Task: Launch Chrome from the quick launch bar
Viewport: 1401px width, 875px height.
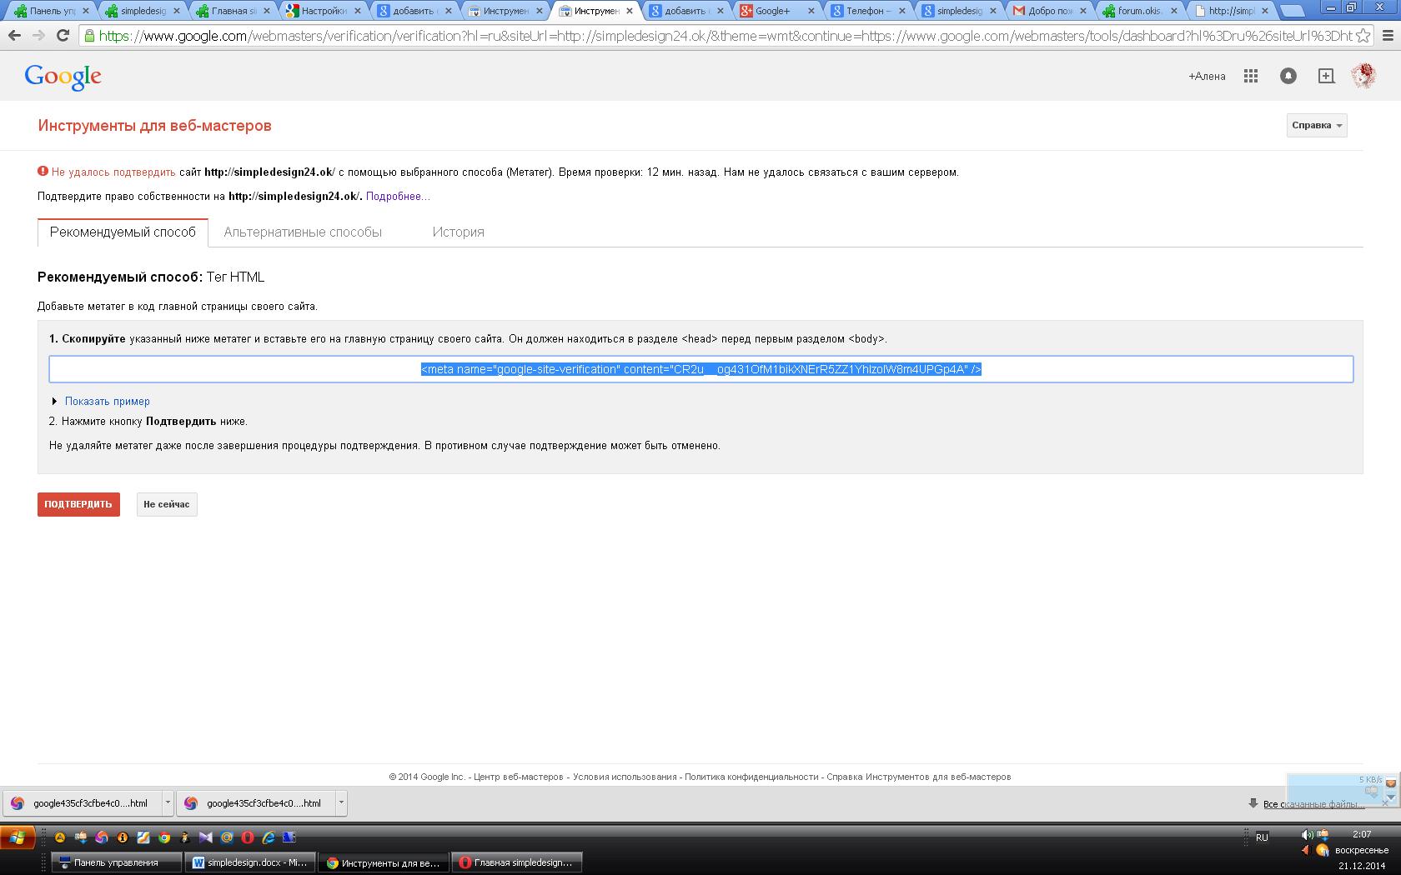Action: (x=164, y=837)
